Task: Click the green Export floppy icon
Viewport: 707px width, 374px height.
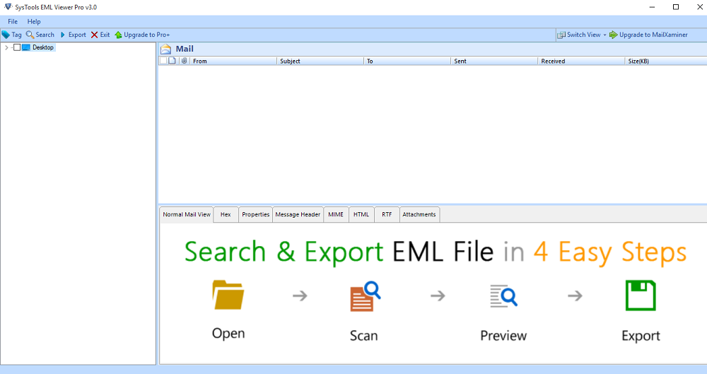Action: pyautogui.click(x=641, y=296)
